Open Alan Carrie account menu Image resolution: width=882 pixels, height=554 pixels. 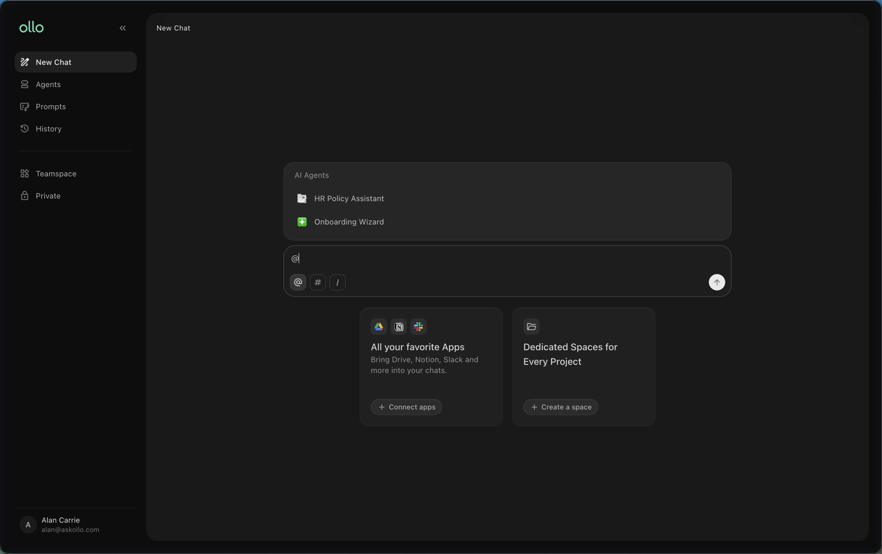coord(76,525)
